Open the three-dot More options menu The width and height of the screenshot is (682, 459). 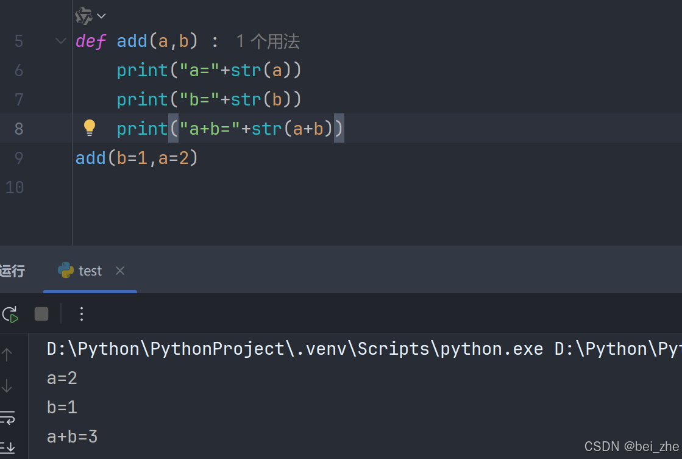click(82, 314)
